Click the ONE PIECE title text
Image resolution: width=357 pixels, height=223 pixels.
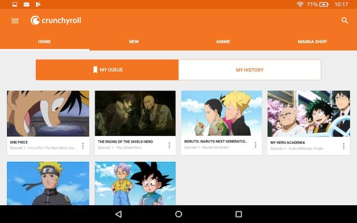pyautogui.click(x=19, y=142)
